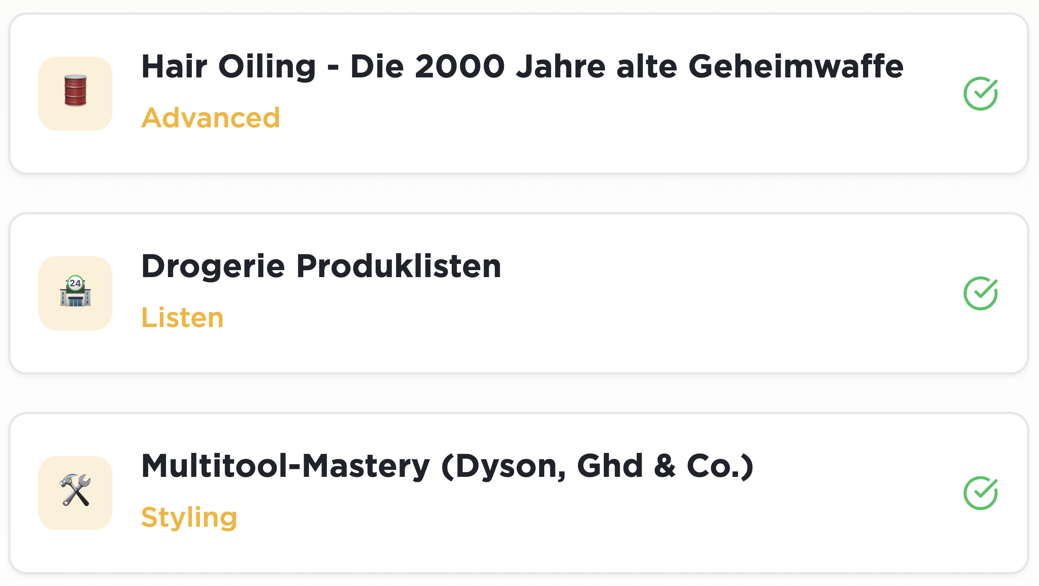Screen dimensions: 1039x586
Task: Toggle the Hair Oiling completed checkmark
Action: (x=981, y=94)
